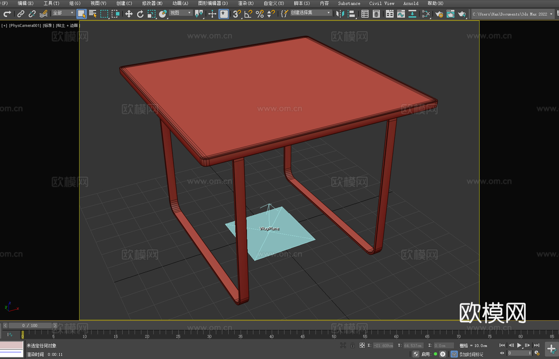Open the Arnold menu

click(x=411, y=3)
